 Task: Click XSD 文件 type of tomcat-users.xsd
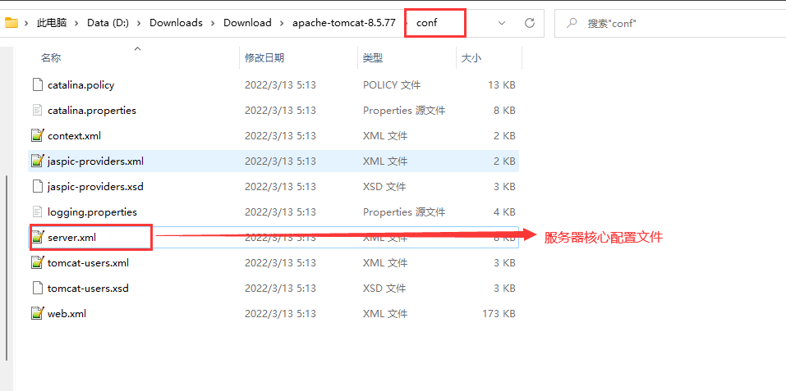385,288
